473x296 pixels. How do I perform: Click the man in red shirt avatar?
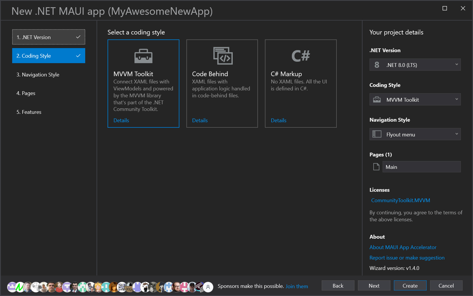pyautogui.click(x=59, y=287)
